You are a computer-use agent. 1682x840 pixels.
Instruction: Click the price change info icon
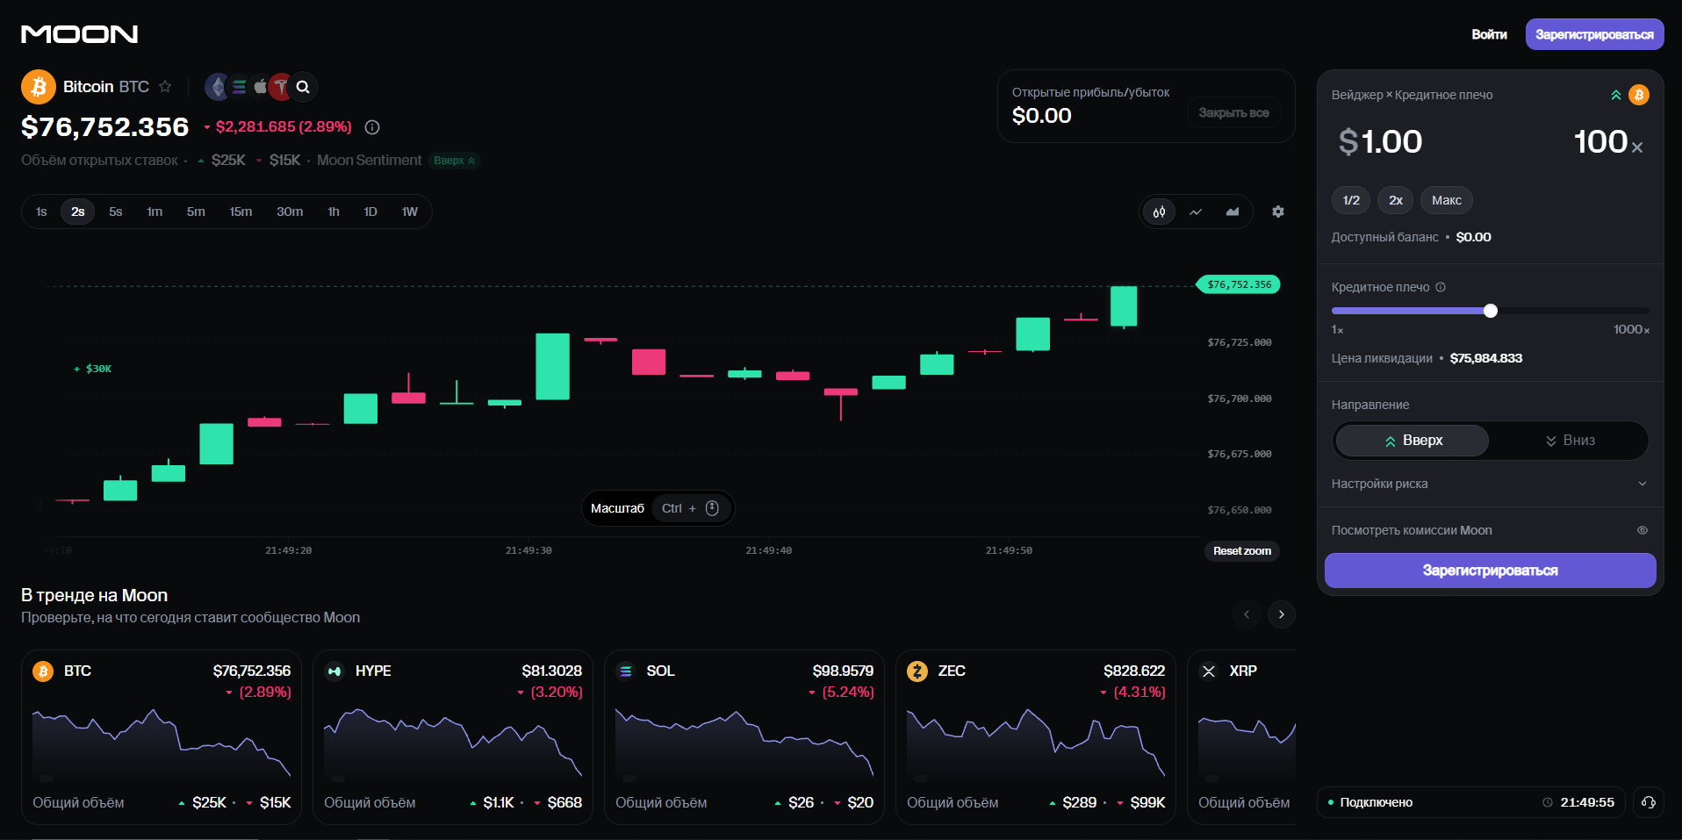click(x=372, y=127)
